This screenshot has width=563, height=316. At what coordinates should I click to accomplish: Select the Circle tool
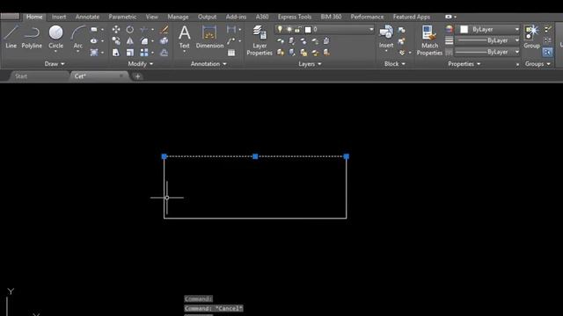tap(55, 37)
